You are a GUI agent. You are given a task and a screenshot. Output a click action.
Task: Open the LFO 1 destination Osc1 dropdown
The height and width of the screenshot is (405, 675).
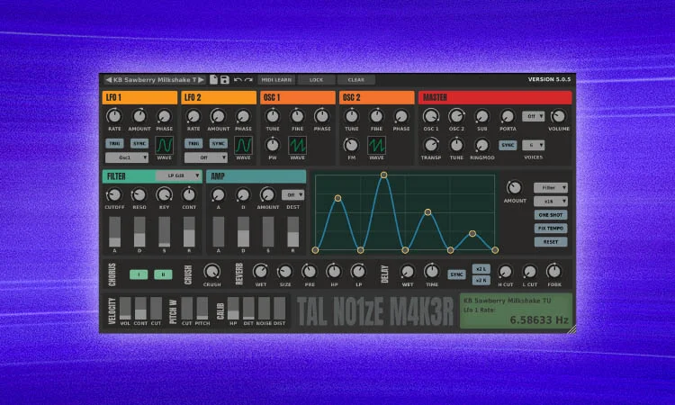(x=126, y=157)
